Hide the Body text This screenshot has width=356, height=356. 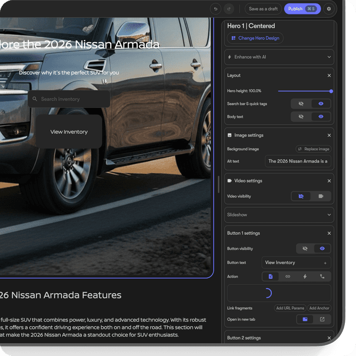click(x=301, y=117)
